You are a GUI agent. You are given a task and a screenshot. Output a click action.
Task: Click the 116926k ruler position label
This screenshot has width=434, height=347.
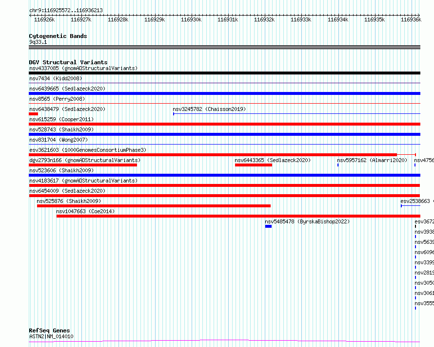(x=44, y=19)
